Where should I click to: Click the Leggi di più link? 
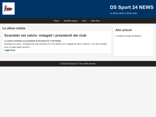10,50
